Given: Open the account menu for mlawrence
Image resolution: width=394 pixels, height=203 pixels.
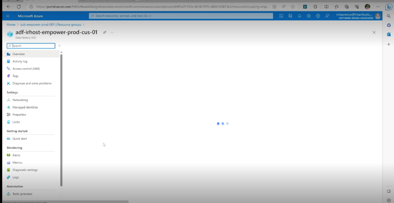Looking at the screenshot, I should [x=359, y=16].
